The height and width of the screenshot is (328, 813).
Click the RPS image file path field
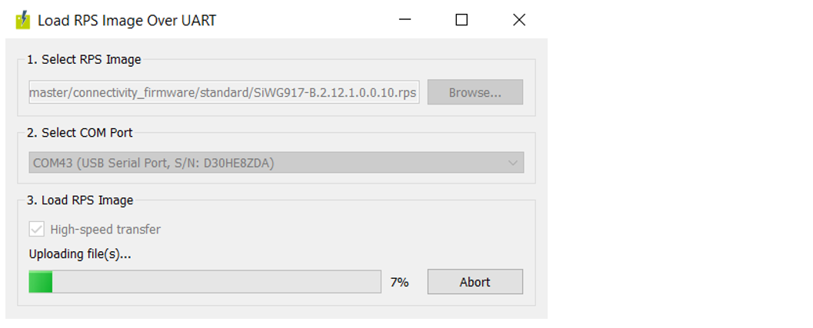pos(223,93)
